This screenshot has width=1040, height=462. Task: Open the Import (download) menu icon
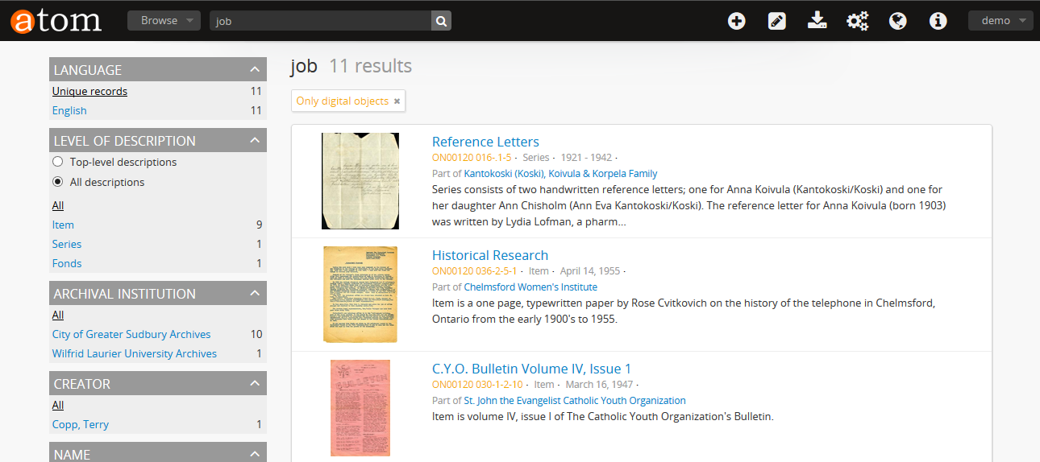(817, 21)
